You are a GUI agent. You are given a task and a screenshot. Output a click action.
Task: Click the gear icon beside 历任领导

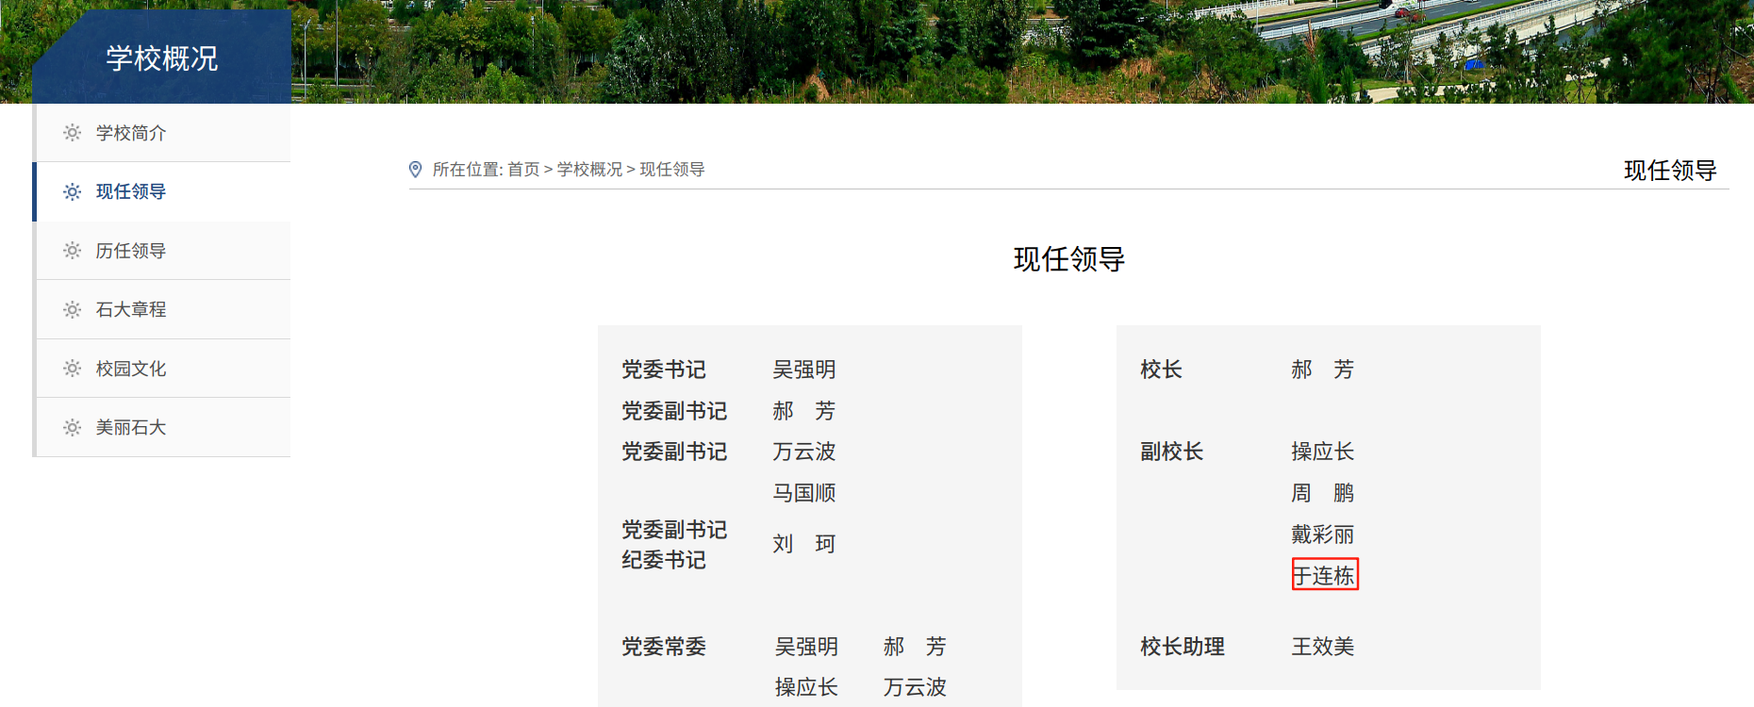coord(72,251)
